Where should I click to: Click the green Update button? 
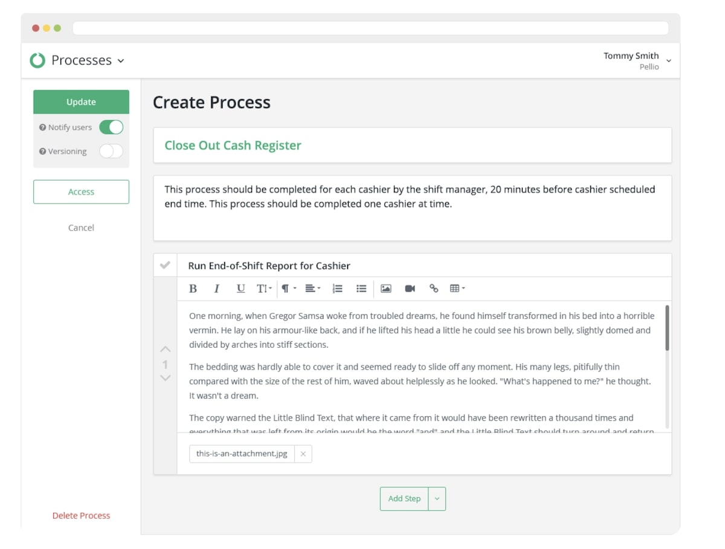(x=81, y=102)
